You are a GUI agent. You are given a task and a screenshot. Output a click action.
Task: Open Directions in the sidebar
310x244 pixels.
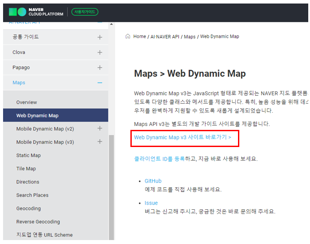pyautogui.click(x=28, y=182)
